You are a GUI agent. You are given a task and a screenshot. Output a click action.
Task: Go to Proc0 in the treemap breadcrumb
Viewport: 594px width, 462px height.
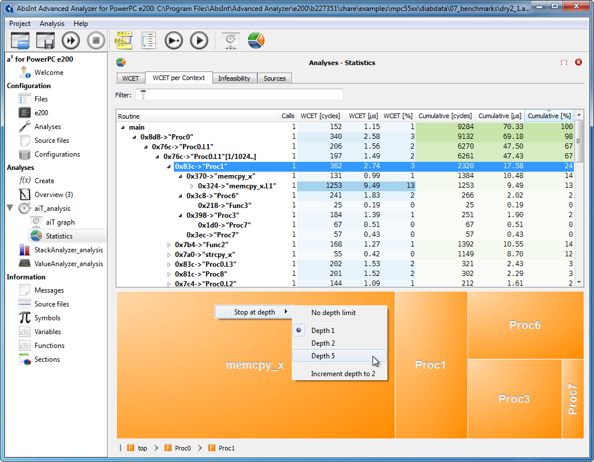[178, 448]
